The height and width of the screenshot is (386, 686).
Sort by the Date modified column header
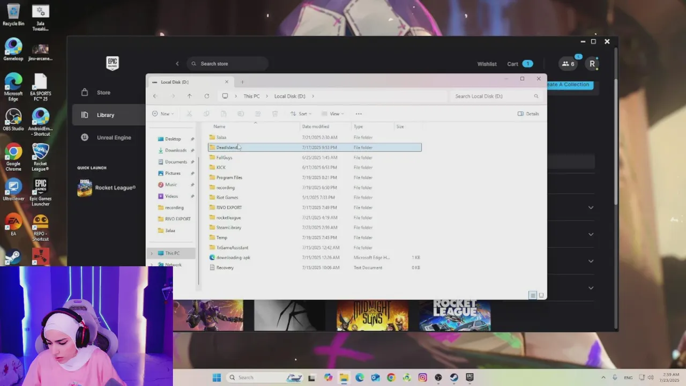pyautogui.click(x=316, y=127)
